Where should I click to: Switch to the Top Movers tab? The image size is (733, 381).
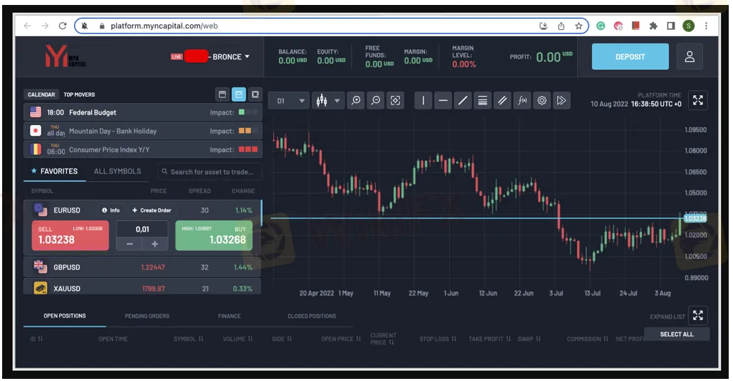[x=79, y=95]
